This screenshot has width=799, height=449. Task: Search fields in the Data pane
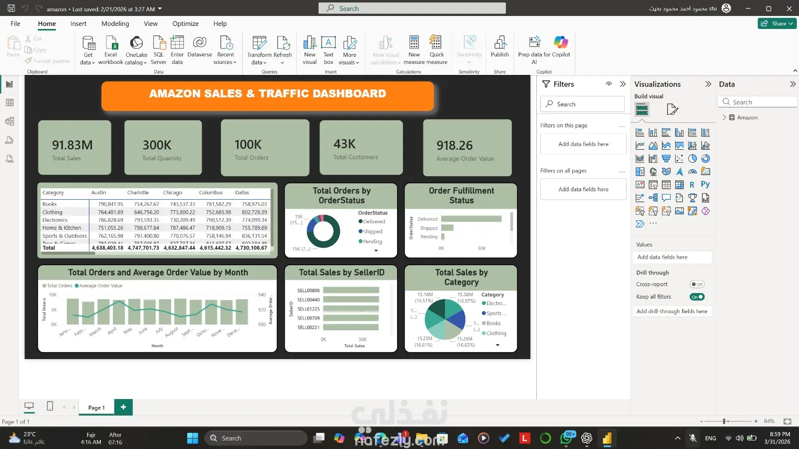tap(758, 102)
